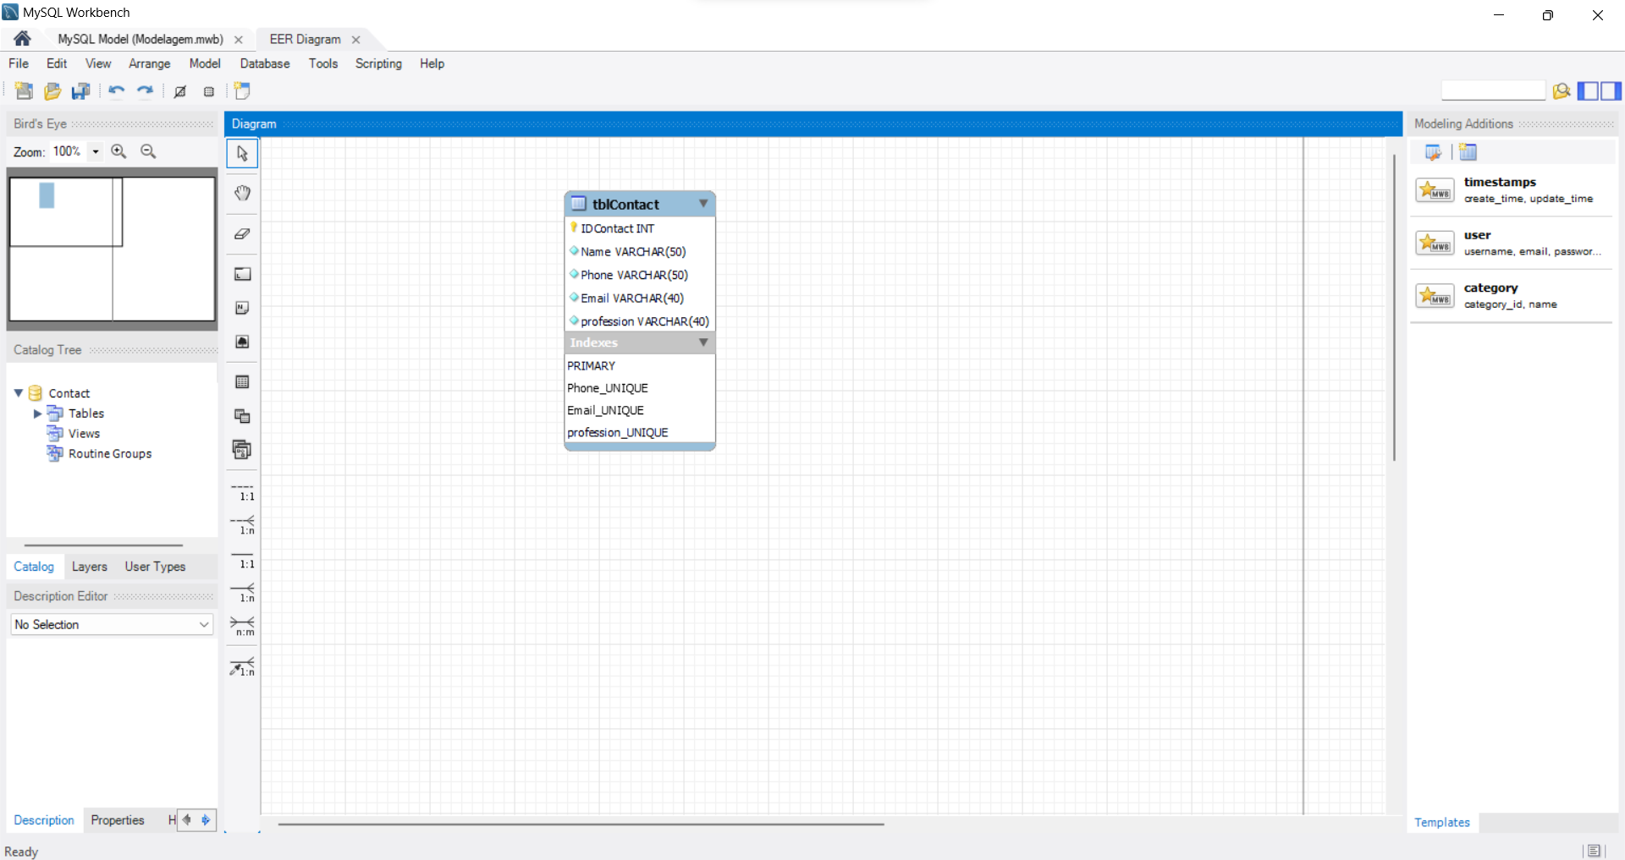Select the place image tool
This screenshot has width=1625, height=860.
pos(242,342)
